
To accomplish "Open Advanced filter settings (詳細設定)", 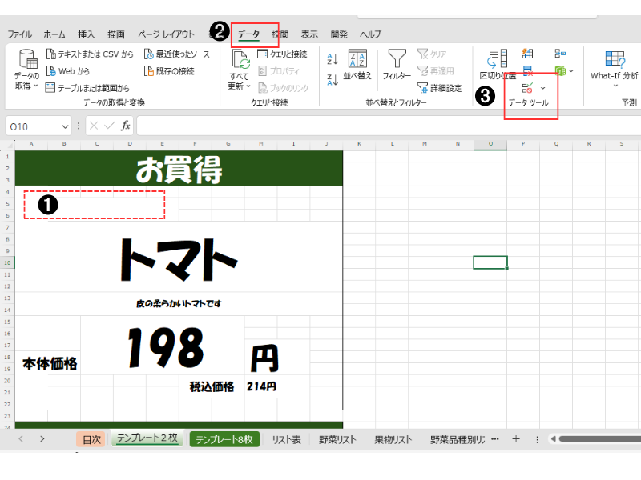I will [439, 88].
